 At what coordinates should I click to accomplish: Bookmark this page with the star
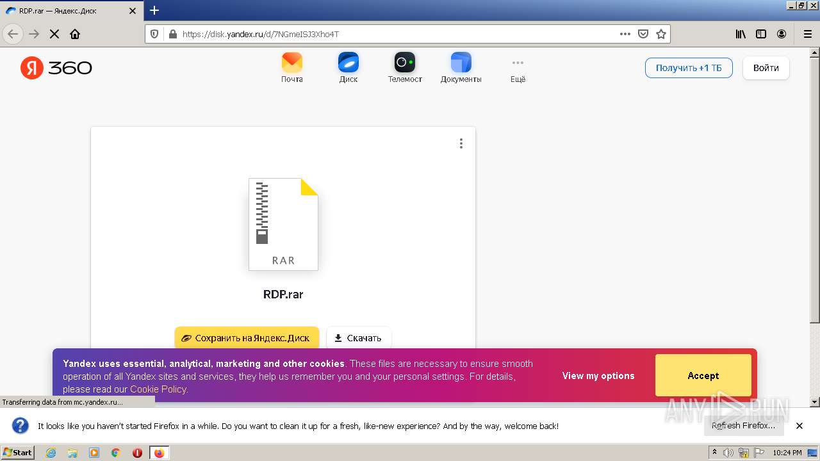pyautogui.click(x=661, y=34)
